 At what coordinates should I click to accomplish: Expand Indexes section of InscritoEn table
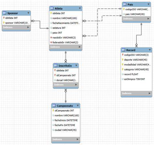click(76, 85)
